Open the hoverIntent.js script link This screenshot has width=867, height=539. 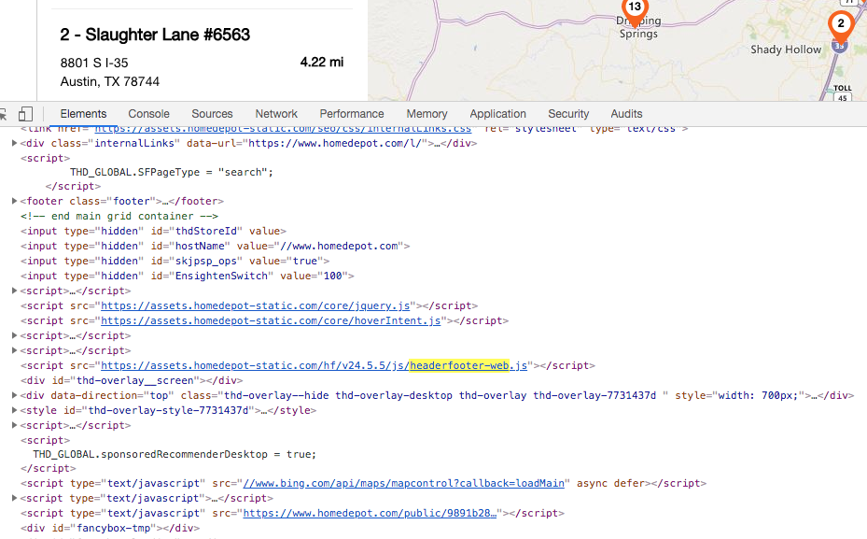pos(271,321)
